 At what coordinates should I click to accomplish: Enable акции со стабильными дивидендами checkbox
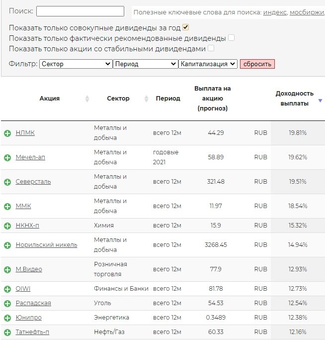[211, 48]
